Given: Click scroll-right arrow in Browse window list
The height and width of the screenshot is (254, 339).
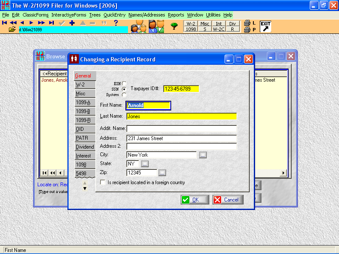Looking at the screenshot, I should 283,173.
